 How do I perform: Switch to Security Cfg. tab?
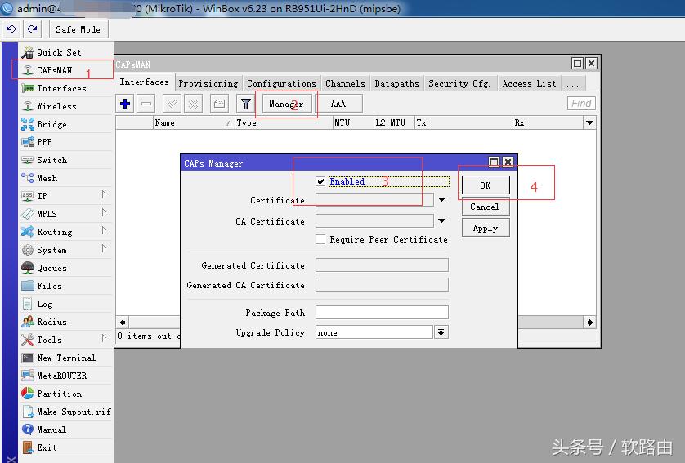click(x=459, y=83)
